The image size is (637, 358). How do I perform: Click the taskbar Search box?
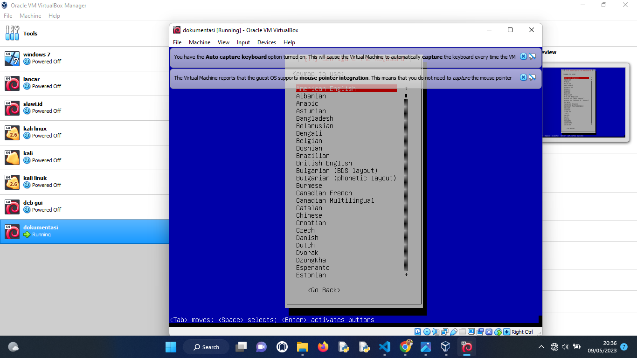coord(206,347)
